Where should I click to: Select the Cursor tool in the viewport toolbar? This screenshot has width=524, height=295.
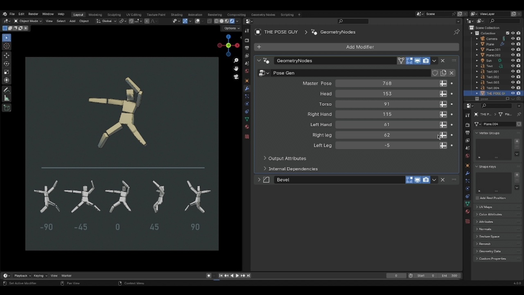pos(7,46)
